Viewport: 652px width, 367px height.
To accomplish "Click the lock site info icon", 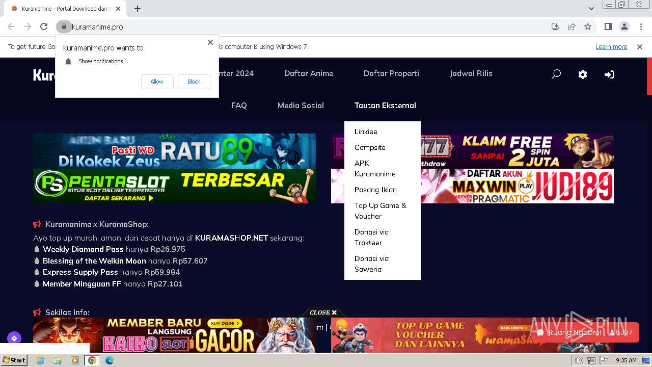I will pos(64,27).
